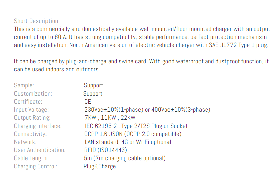
Task: Click the Plug&Charge value
Action: [x=100, y=167]
